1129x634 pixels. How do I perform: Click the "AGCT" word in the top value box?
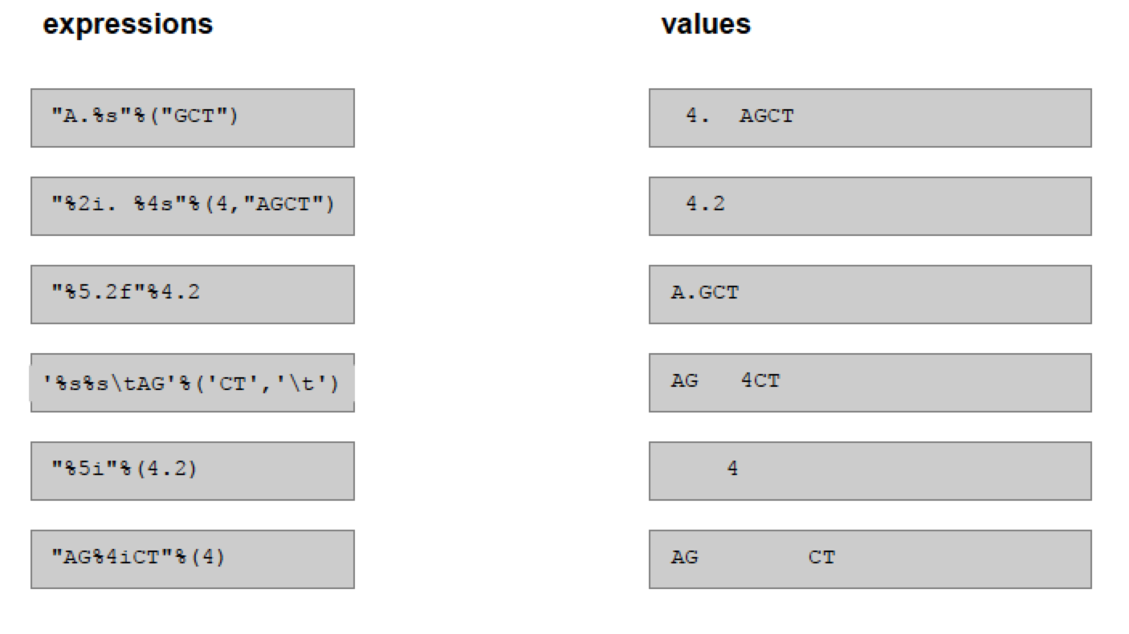coord(766,116)
